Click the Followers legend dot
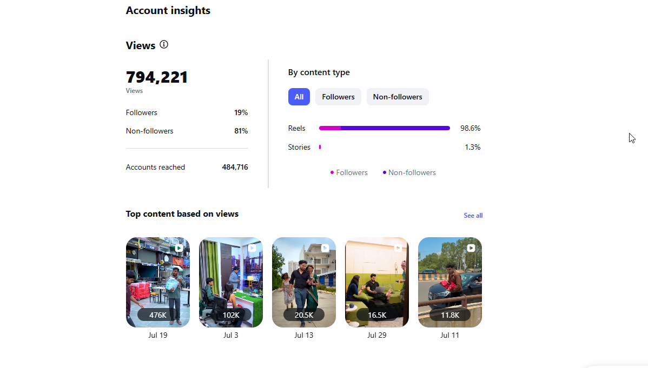The height and width of the screenshot is (368, 648). point(332,172)
